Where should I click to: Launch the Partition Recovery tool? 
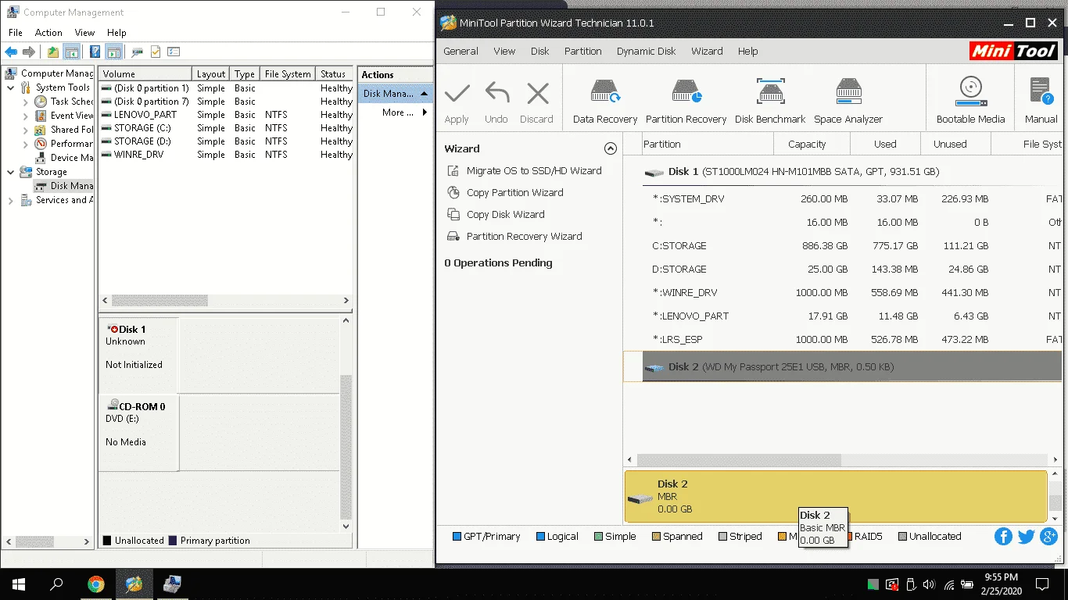tap(686, 100)
